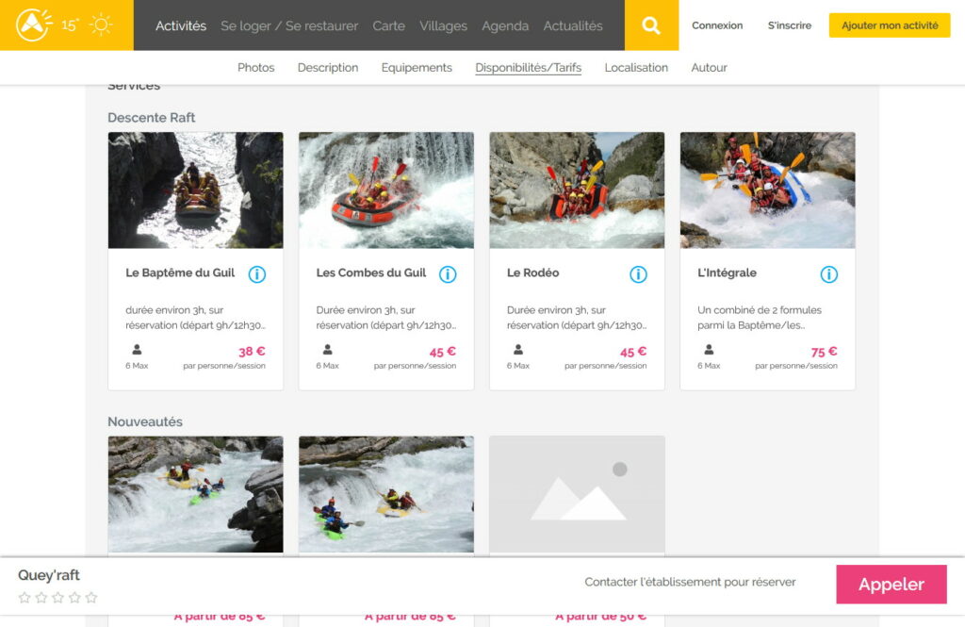Screen dimensions: 965x627
Task: Click person icon on Les Combes du Guil card
Action: pyautogui.click(x=327, y=350)
